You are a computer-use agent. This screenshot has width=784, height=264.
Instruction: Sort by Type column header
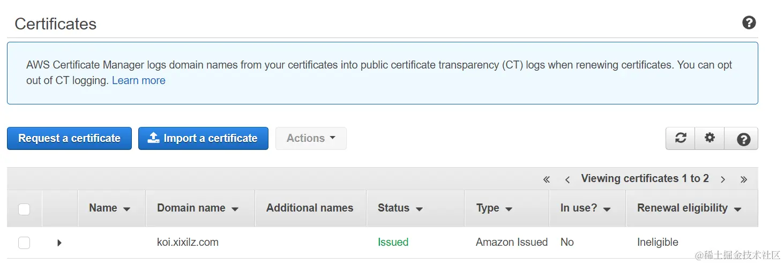[x=494, y=208]
